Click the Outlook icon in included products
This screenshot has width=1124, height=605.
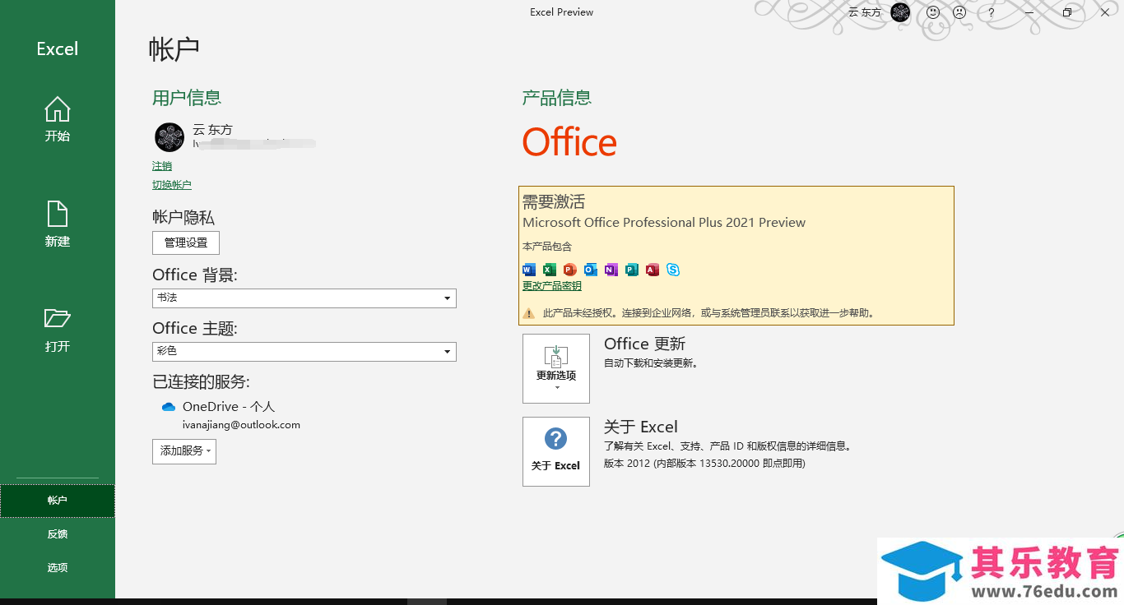coord(591,270)
